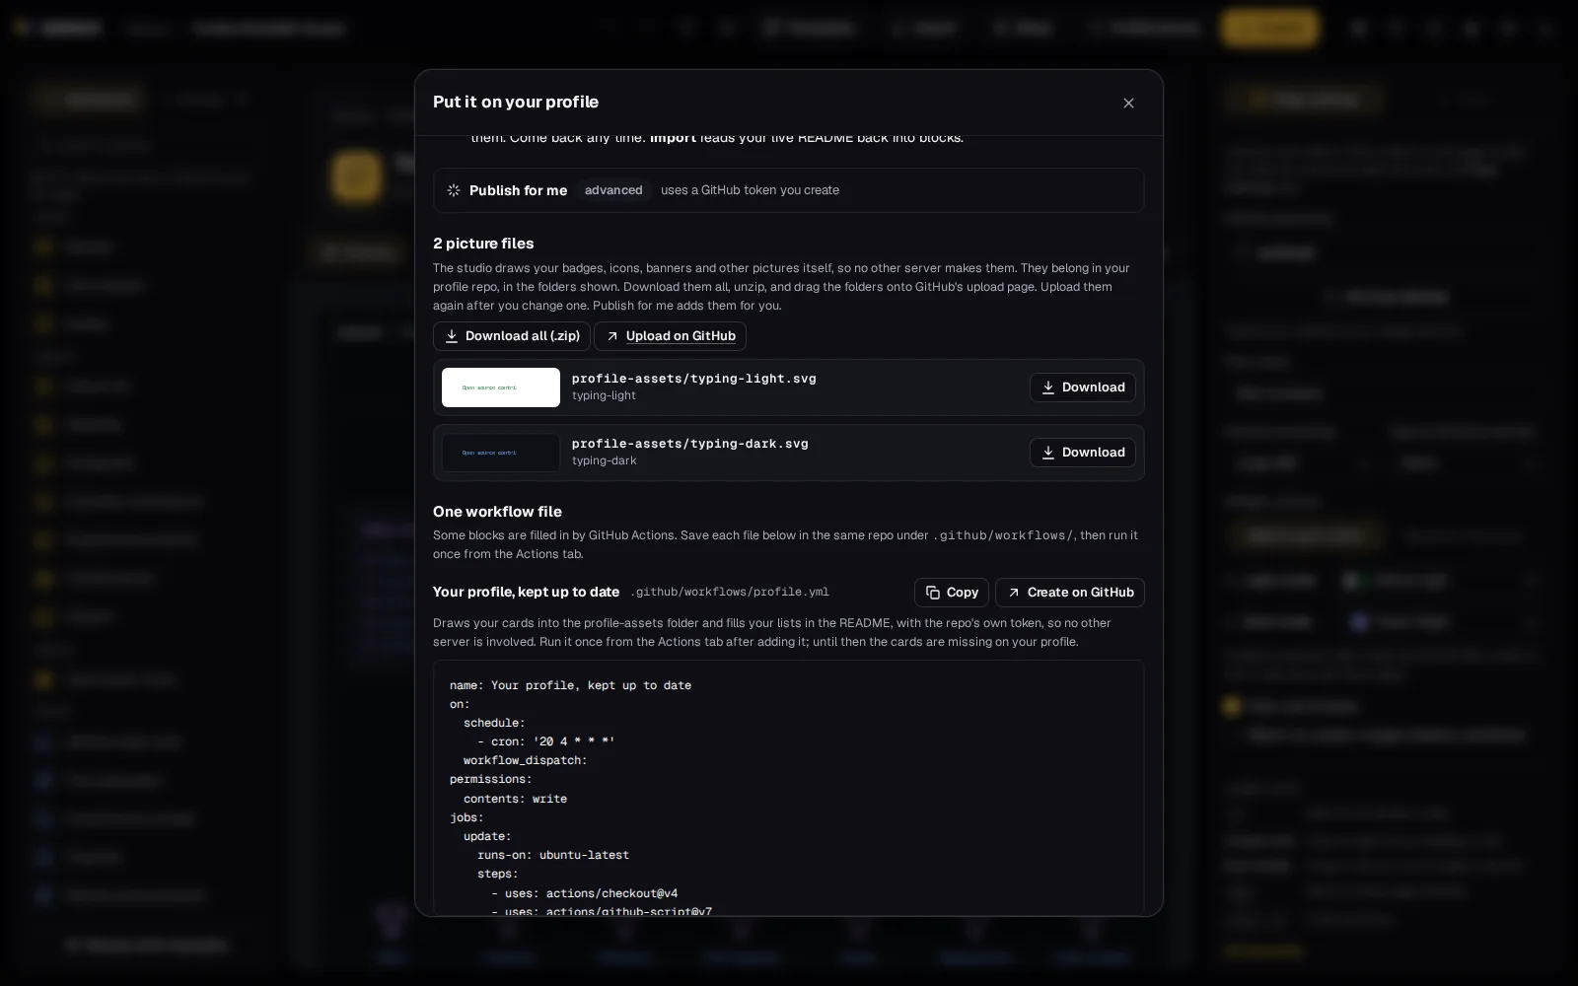Screen dimensions: 1578x986
Task: Click the 'schedule:' code line
Action: pyautogui.click(x=494, y=723)
